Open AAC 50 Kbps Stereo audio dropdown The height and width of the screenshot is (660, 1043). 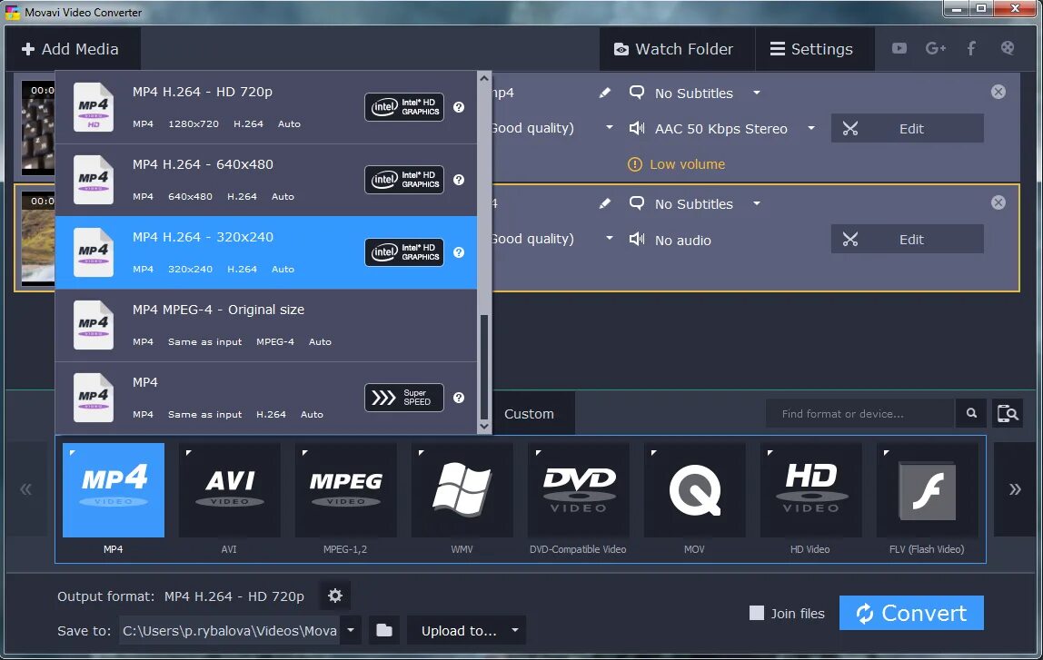[810, 128]
